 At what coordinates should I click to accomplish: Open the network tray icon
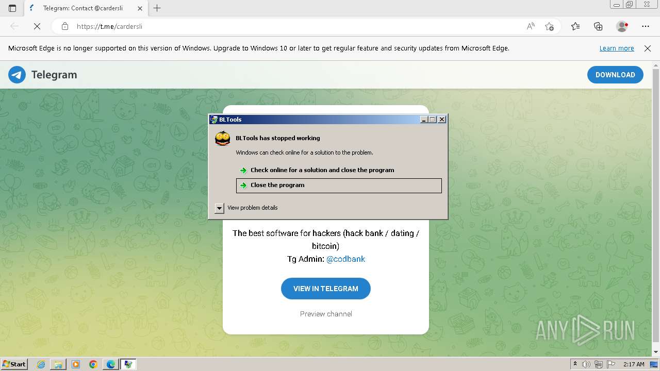click(x=599, y=364)
